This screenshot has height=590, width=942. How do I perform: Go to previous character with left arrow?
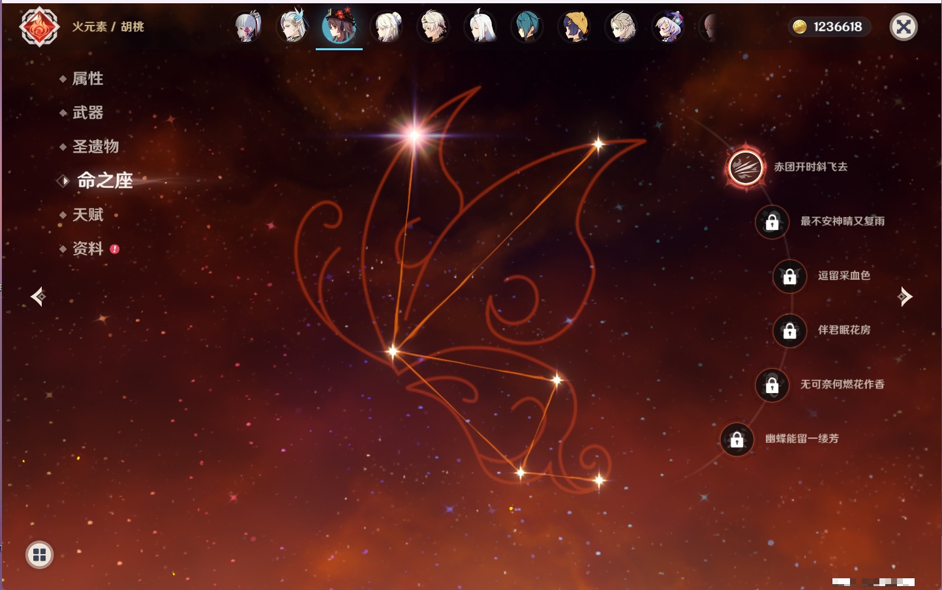38,297
